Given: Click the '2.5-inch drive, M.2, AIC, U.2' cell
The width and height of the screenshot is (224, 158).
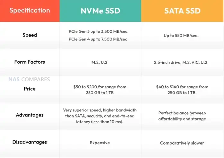Looking at the screenshot, I should [181, 62].
